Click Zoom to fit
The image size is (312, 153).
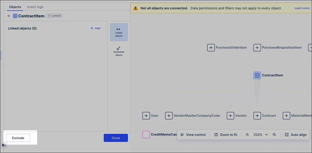coord(225,135)
